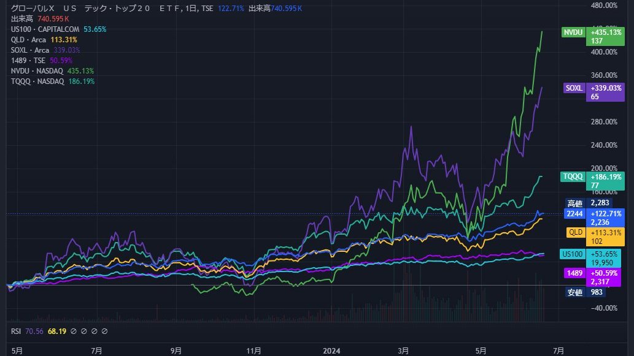Click the 高値 2,283 high label
The width and height of the screenshot is (634, 356).
coord(588,203)
